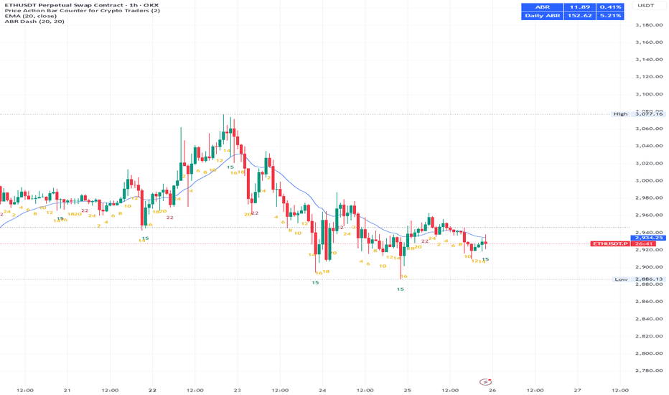Select Price Action Bar Counter indicator legend
This screenshot has width=669, height=395.
pos(83,11)
